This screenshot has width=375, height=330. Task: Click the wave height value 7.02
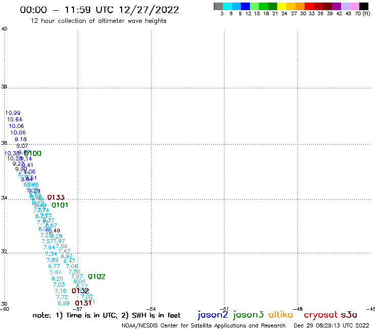(87, 296)
